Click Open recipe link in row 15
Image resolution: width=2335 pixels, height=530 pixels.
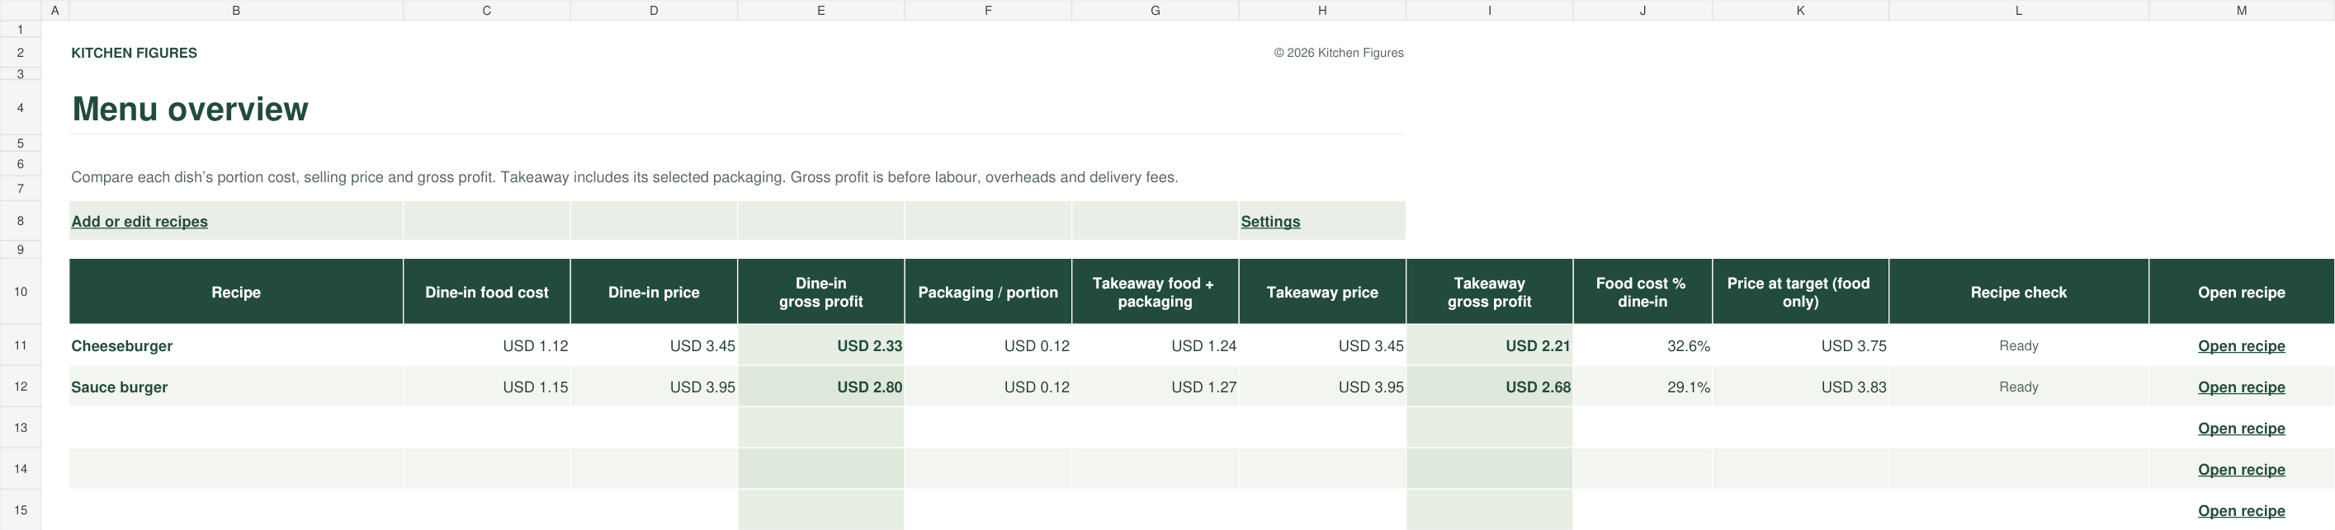coord(2241,511)
